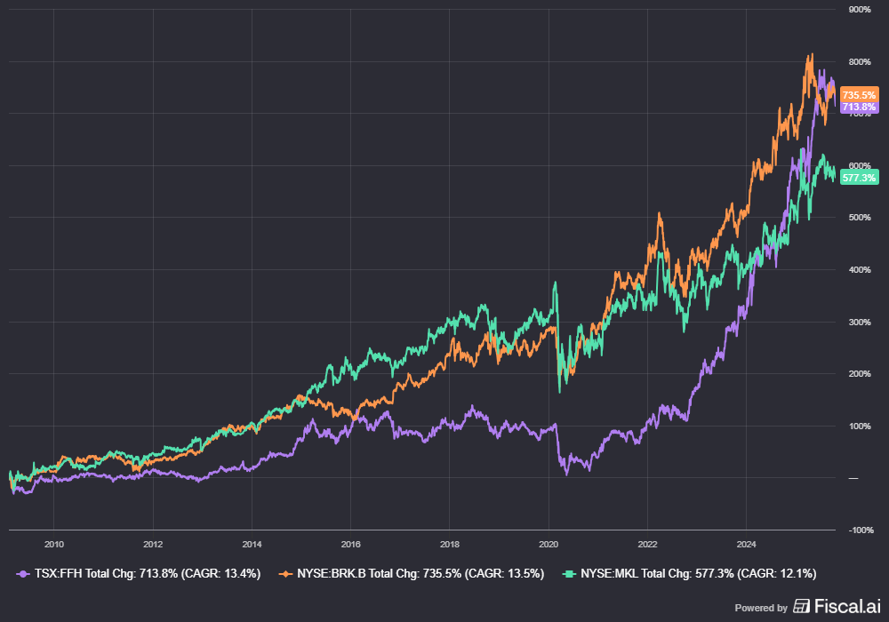
Task: Toggle the TSX:FFH legend entry
Action: 139,574
